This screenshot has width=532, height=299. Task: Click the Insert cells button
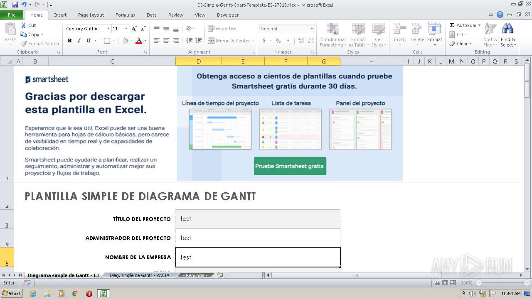point(400,35)
